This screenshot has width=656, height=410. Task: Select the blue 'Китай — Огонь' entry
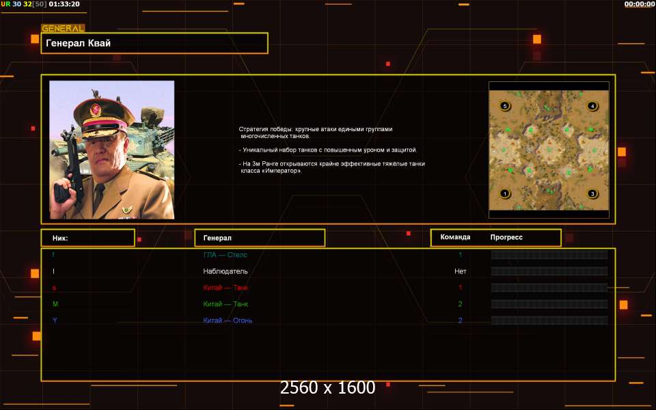point(228,320)
